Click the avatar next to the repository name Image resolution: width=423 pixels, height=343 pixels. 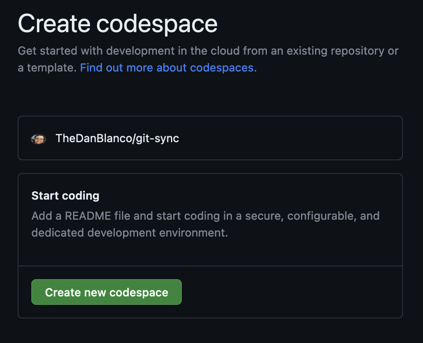click(39, 138)
